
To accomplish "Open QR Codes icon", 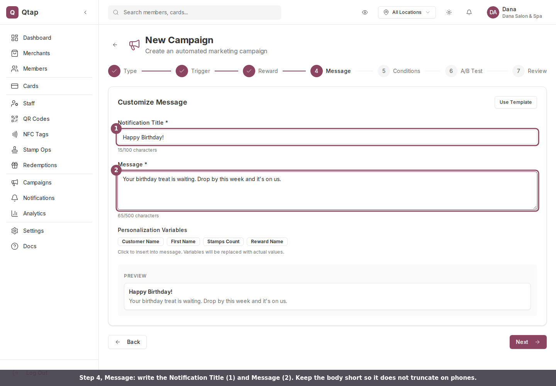I will [x=15, y=119].
